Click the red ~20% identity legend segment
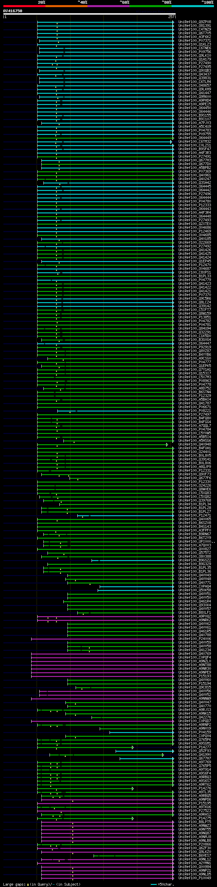 [24, 6]
